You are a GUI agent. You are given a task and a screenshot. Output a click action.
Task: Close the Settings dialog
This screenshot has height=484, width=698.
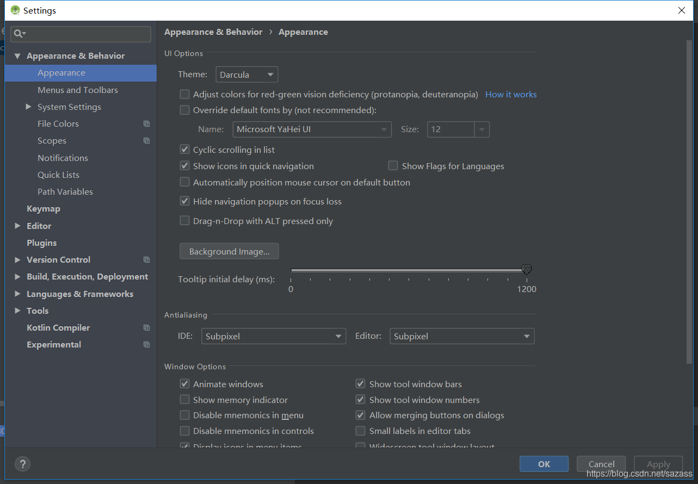(681, 10)
